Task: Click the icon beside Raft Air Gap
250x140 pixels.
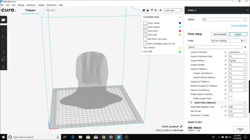Action: tap(225, 111)
